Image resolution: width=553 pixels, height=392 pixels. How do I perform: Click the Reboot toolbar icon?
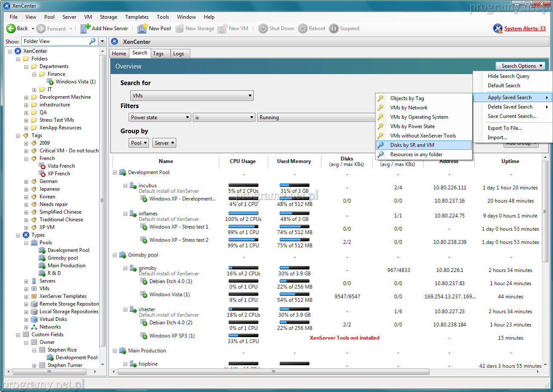[303, 29]
